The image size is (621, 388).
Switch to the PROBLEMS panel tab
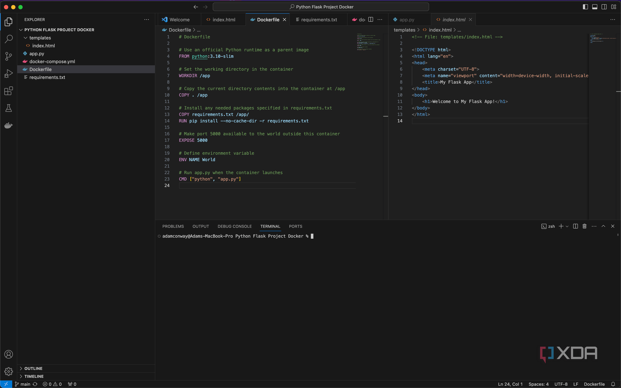[173, 226]
